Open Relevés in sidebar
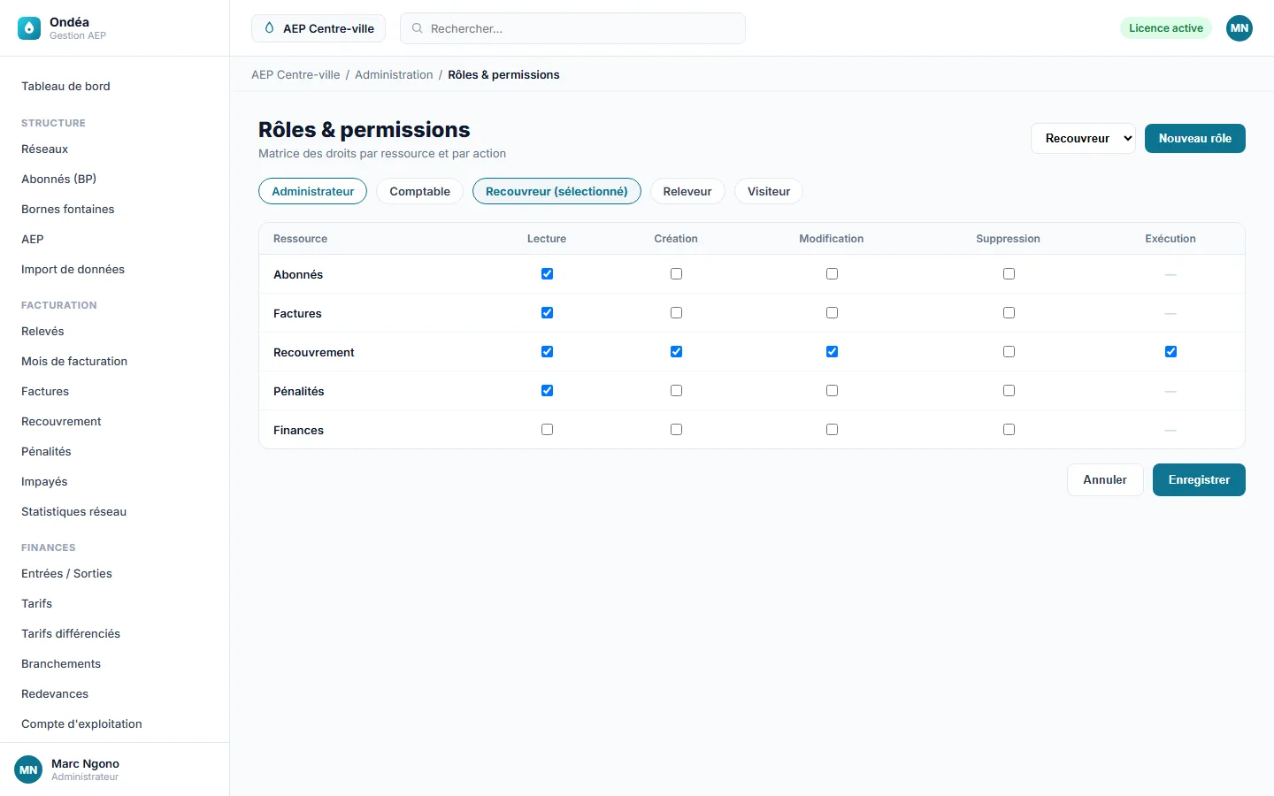Viewport: 1274px width, 796px height. pos(115,331)
